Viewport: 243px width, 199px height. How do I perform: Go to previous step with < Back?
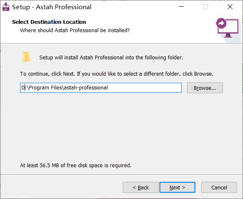tap(141, 187)
